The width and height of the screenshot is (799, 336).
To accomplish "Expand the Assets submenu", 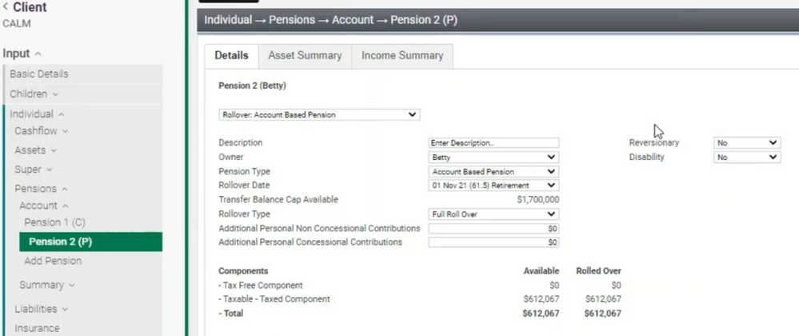I will (36, 150).
